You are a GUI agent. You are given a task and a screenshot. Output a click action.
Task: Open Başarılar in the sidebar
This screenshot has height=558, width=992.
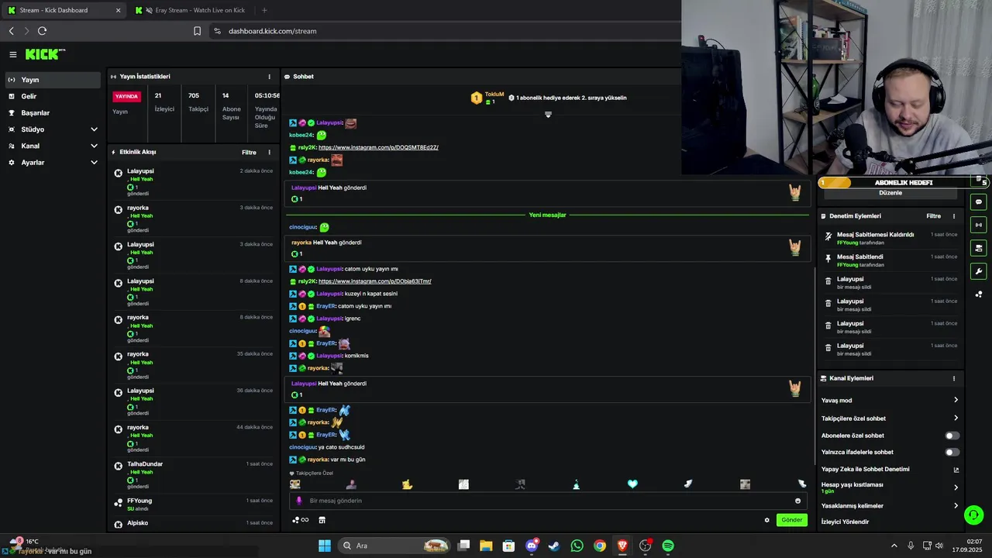52,113
